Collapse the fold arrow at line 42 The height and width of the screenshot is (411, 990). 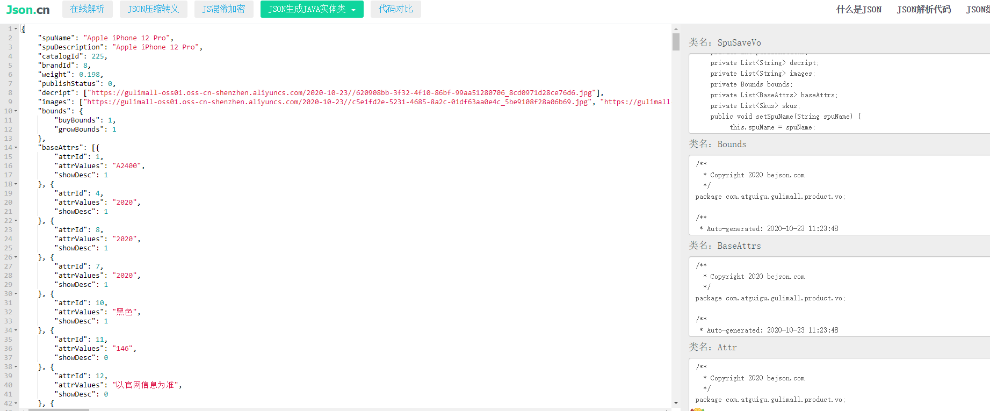click(16, 403)
